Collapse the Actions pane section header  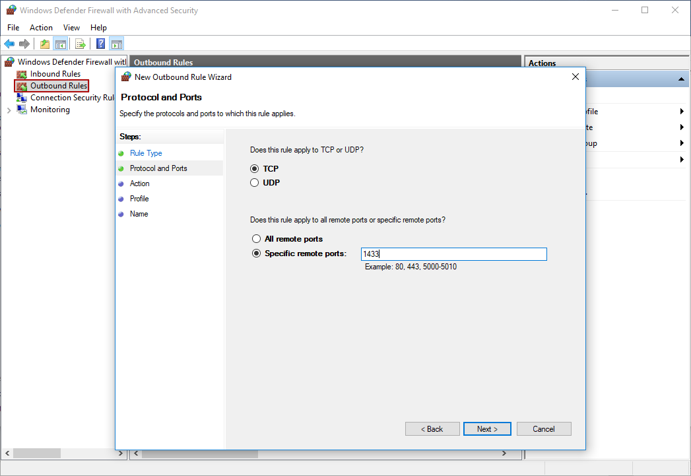tap(681, 79)
